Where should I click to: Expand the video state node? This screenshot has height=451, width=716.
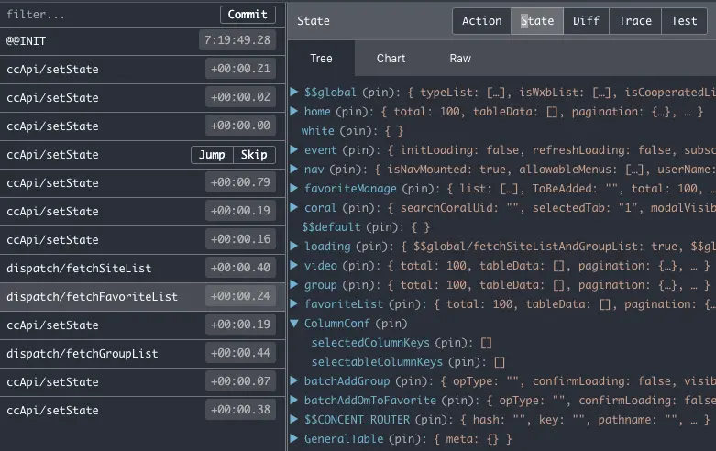coord(294,265)
